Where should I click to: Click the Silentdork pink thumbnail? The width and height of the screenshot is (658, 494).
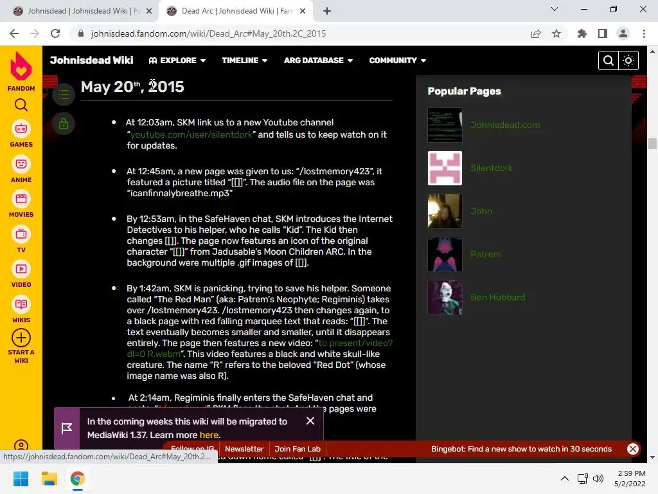tap(445, 168)
